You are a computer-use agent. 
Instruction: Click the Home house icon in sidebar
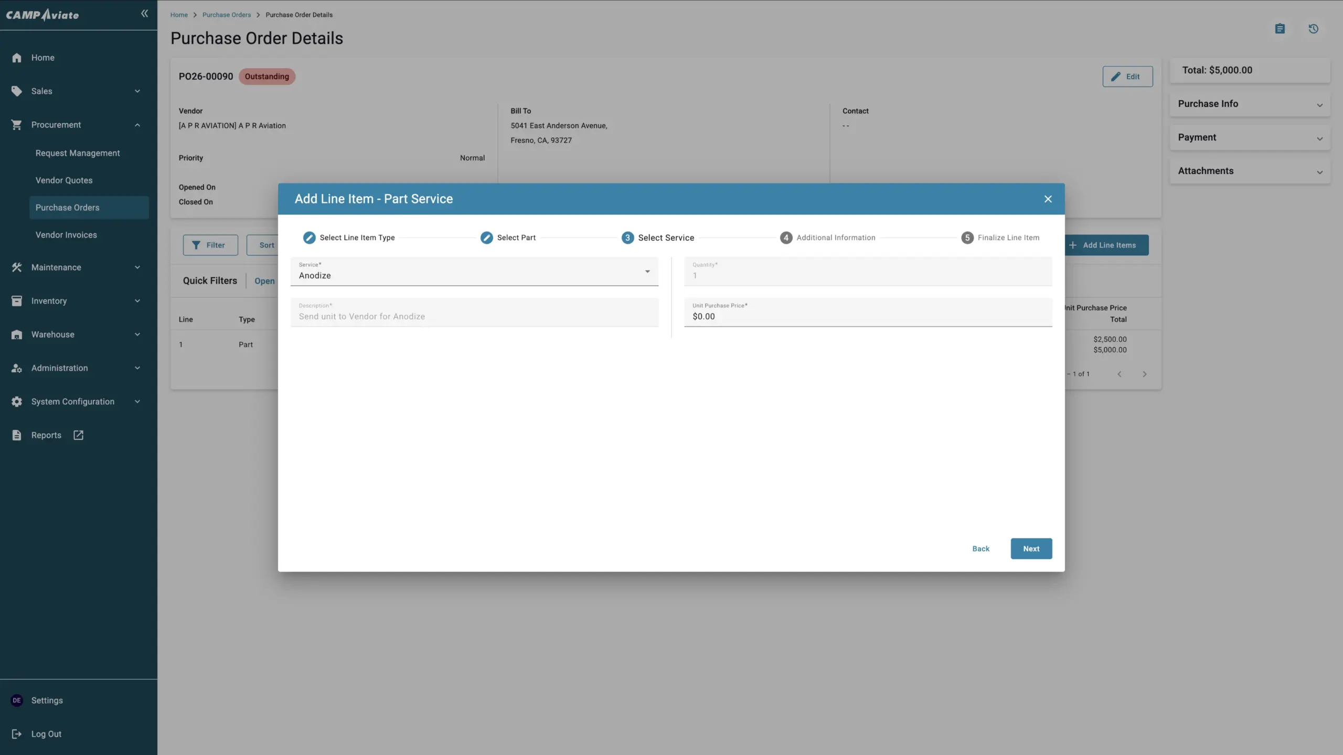[17, 58]
